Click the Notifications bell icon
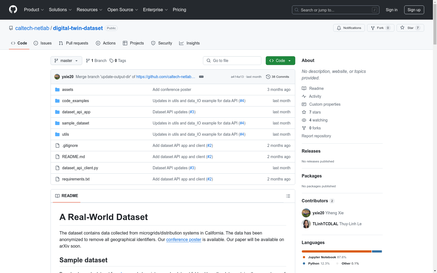 [x=339, y=28]
